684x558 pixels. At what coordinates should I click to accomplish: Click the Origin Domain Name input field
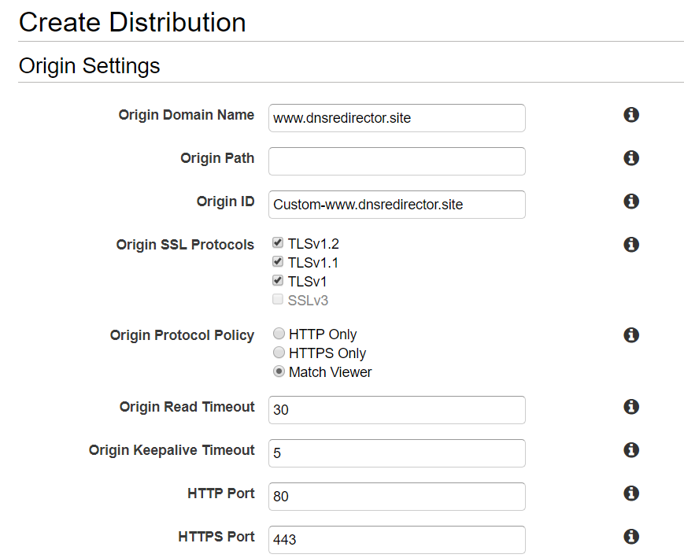point(397,118)
